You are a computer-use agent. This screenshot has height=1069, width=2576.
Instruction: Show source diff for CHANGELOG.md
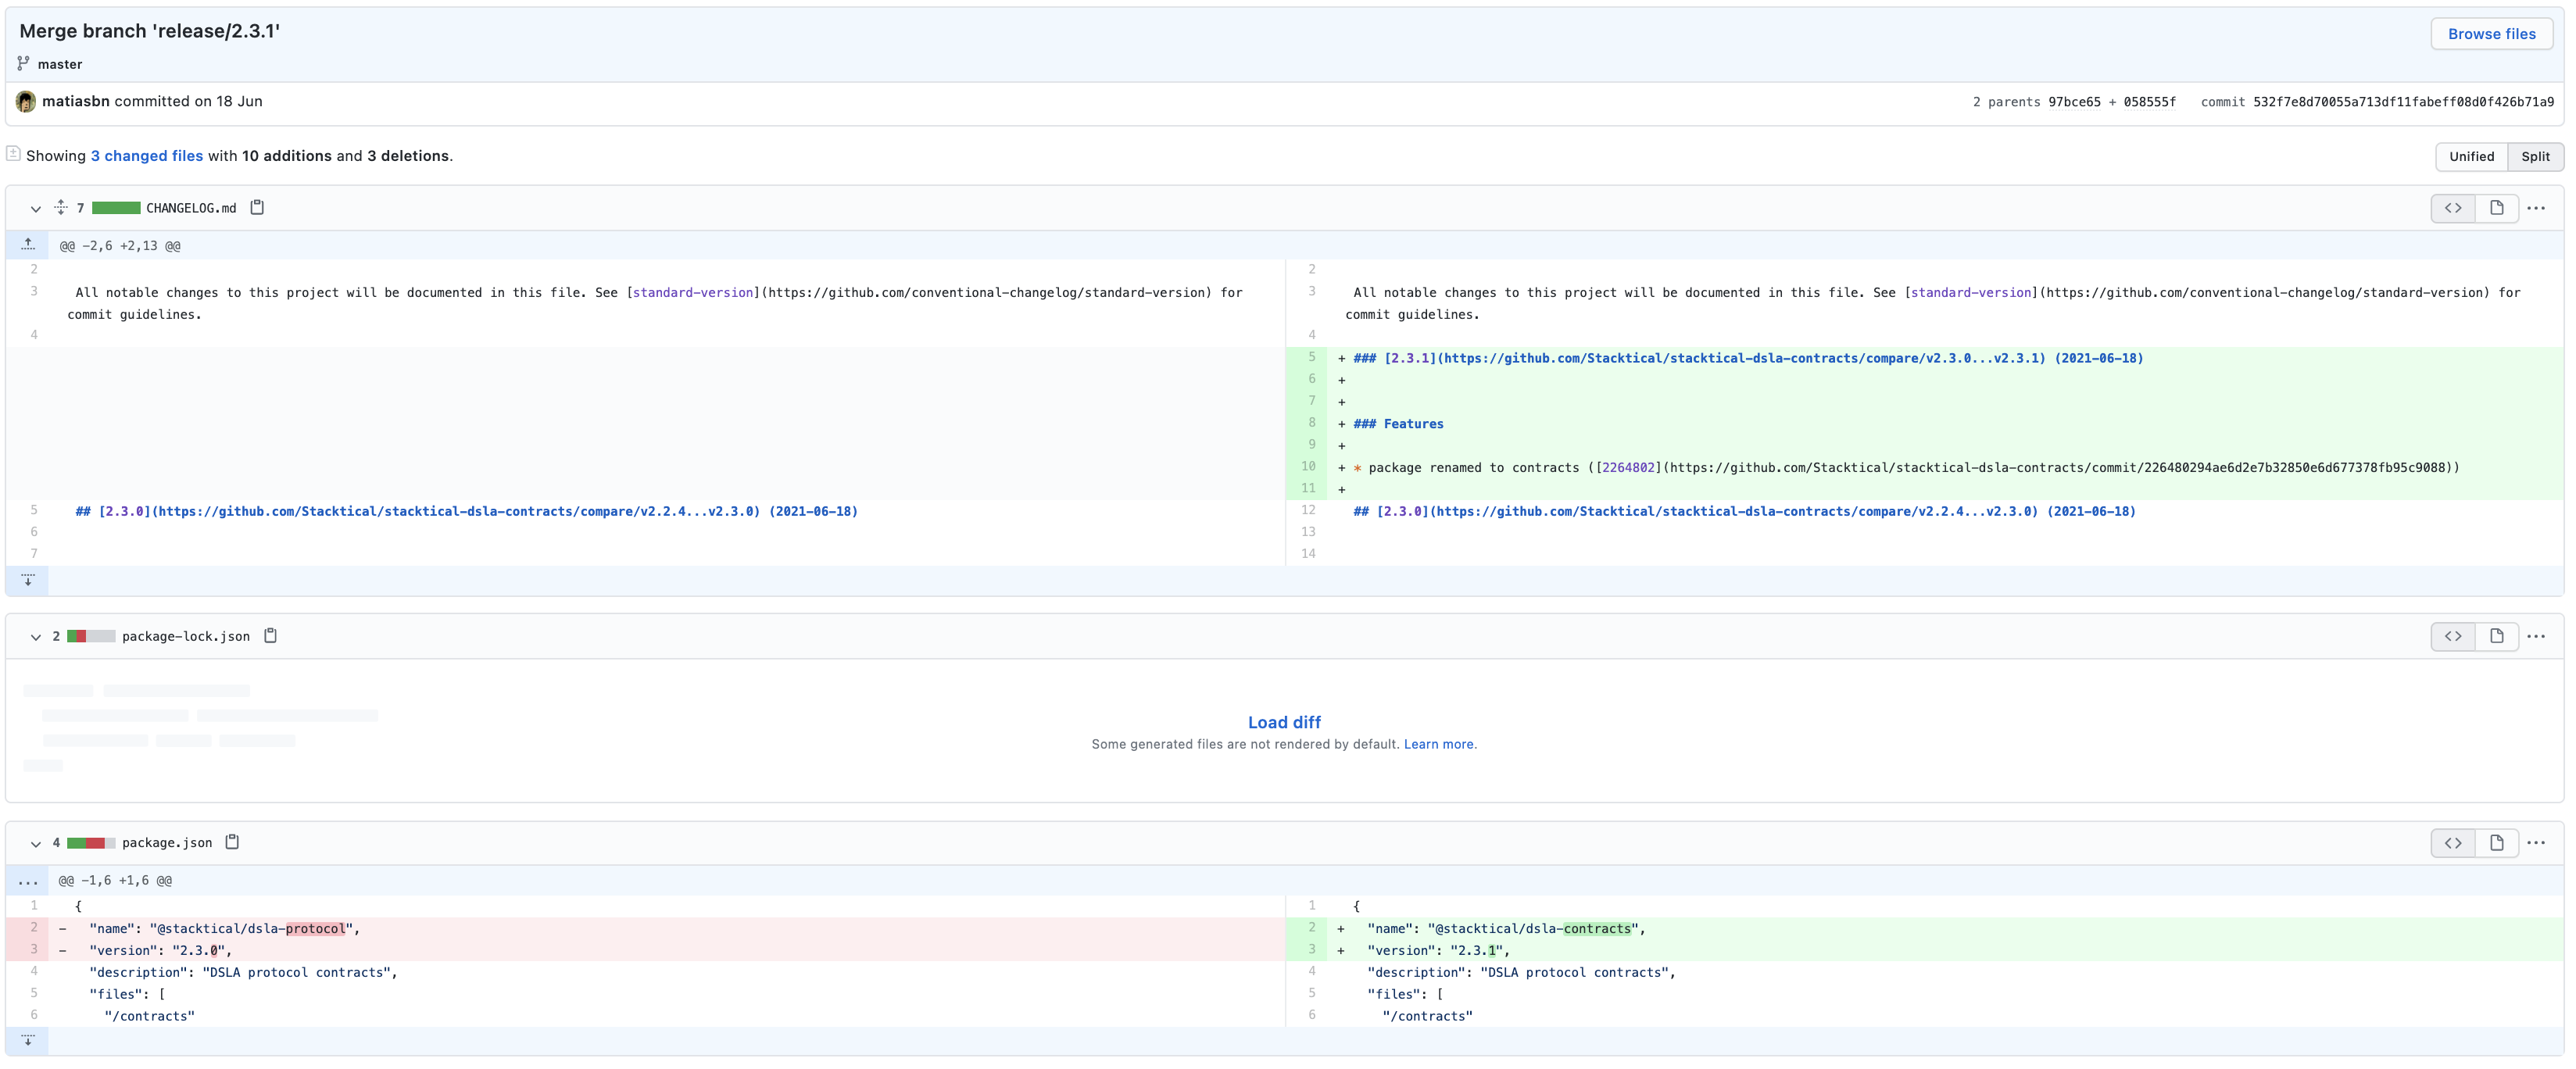tap(2453, 208)
